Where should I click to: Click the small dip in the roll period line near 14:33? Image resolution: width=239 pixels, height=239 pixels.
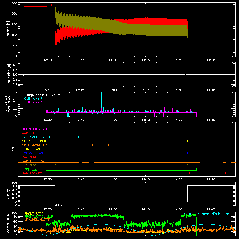pyautogui.click(x=186, y=75)
